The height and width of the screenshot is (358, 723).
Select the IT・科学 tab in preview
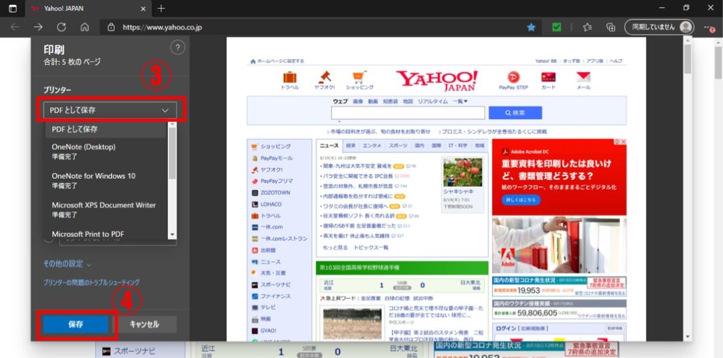click(458, 145)
